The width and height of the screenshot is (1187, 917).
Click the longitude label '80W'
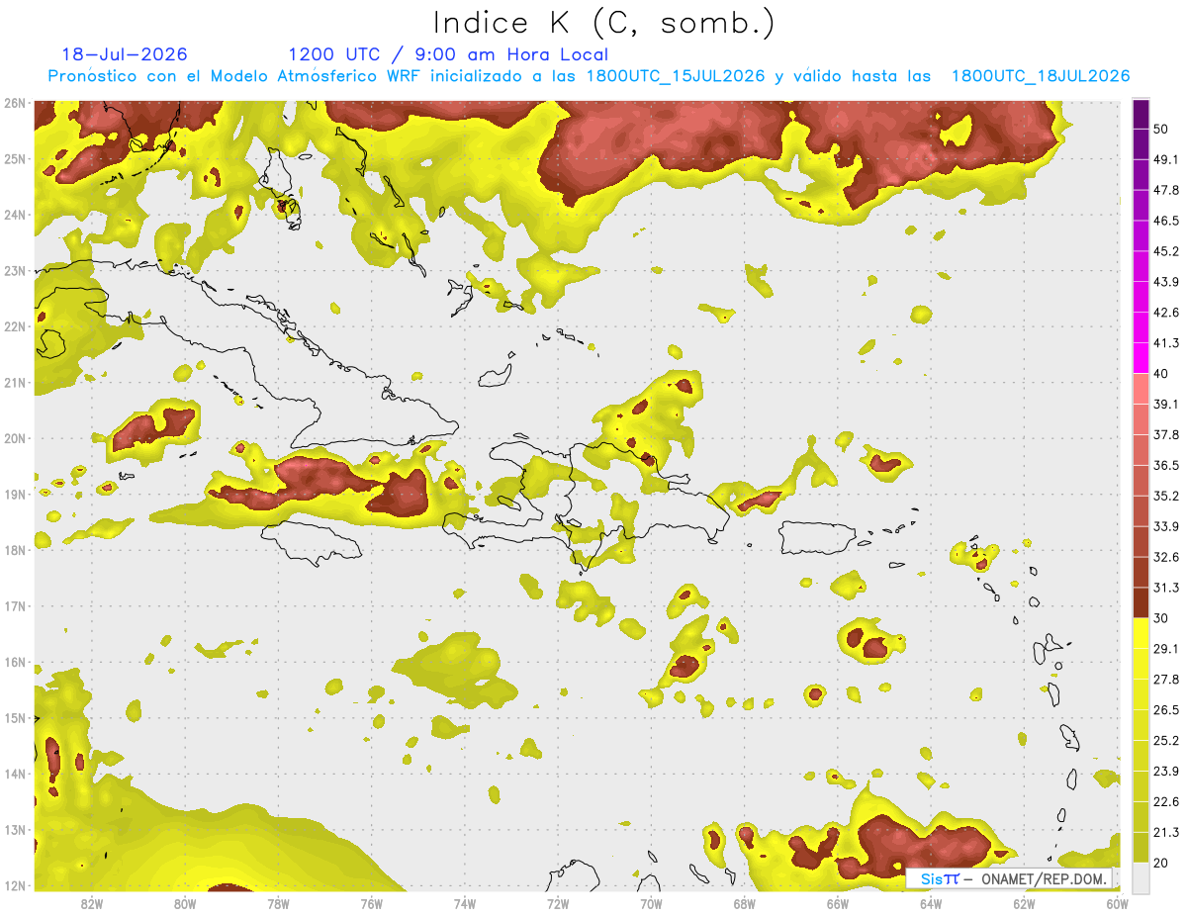tap(185, 903)
